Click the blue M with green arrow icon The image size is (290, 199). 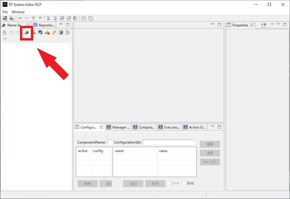(40, 32)
